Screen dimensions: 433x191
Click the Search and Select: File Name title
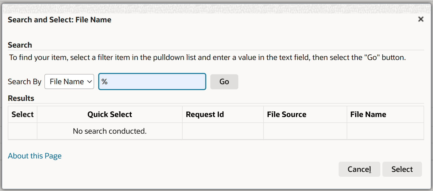click(x=59, y=20)
